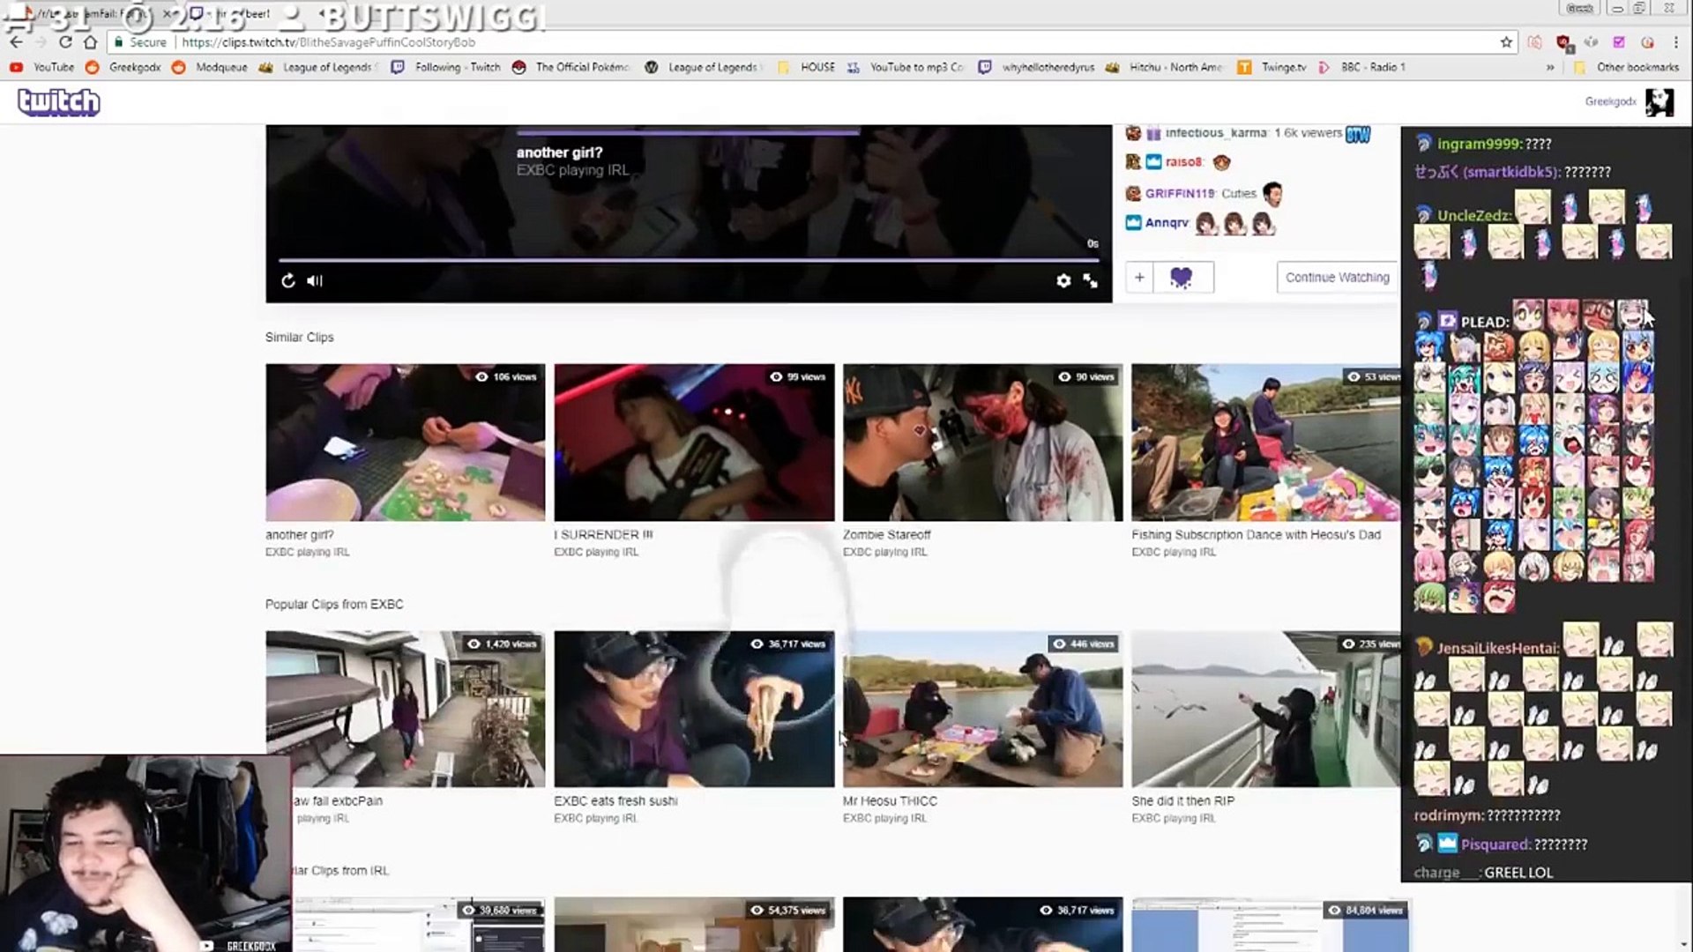Open the Chrome three-dot menu
The image size is (1693, 952).
pyautogui.click(x=1675, y=42)
